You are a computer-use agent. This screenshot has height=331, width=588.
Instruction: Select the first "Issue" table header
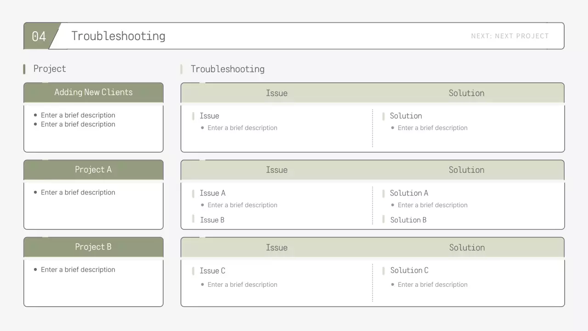(277, 93)
